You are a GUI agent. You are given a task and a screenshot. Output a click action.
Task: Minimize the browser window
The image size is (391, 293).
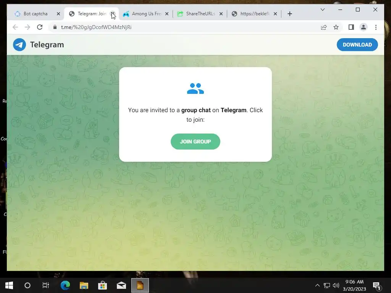click(x=340, y=10)
